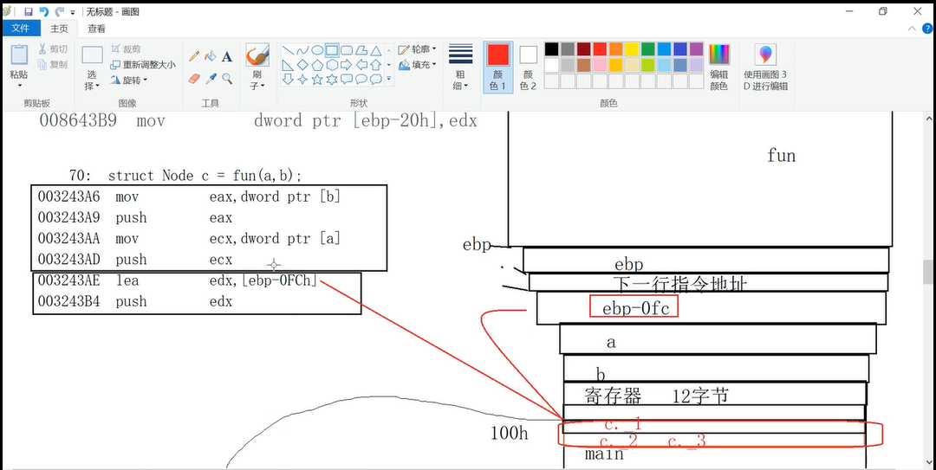Select the Text tool
This screenshot has height=470, width=936.
227,56
